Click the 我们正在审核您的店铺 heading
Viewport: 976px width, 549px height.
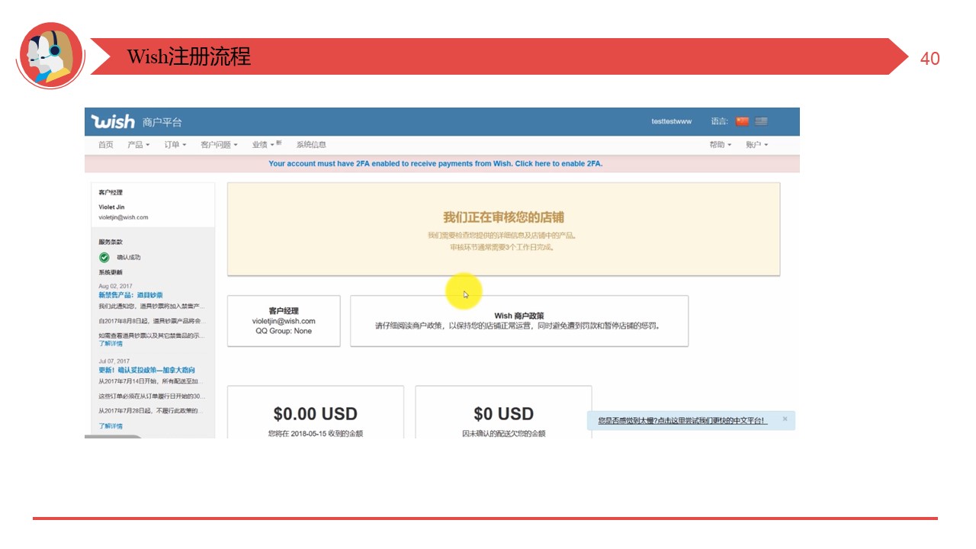(503, 217)
